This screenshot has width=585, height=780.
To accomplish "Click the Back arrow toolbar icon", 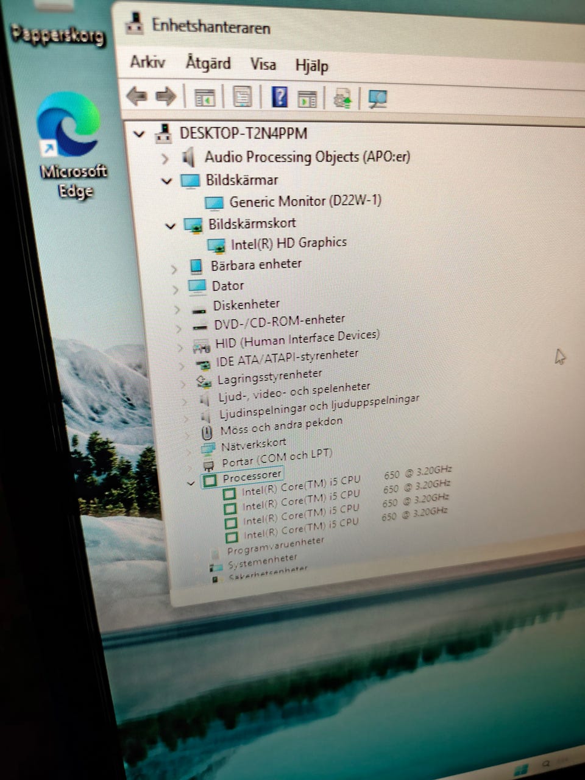I will (136, 96).
